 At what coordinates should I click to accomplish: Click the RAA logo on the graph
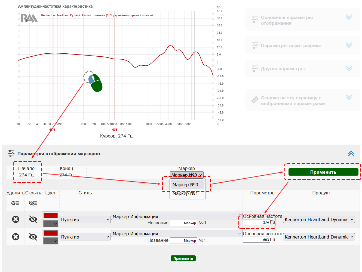click(x=29, y=18)
